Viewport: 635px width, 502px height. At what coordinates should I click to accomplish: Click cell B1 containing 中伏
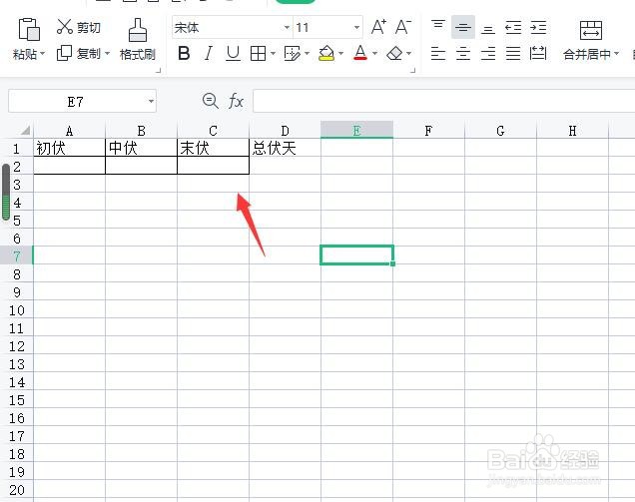click(x=141, y=148)
